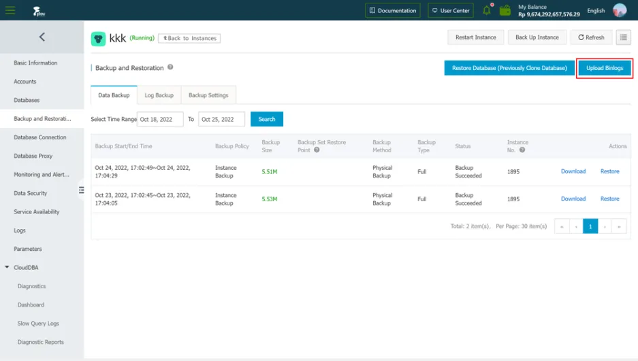Open Database Proxy in sidebar
This screenshot has width=638, height=361.
point(33,156)
